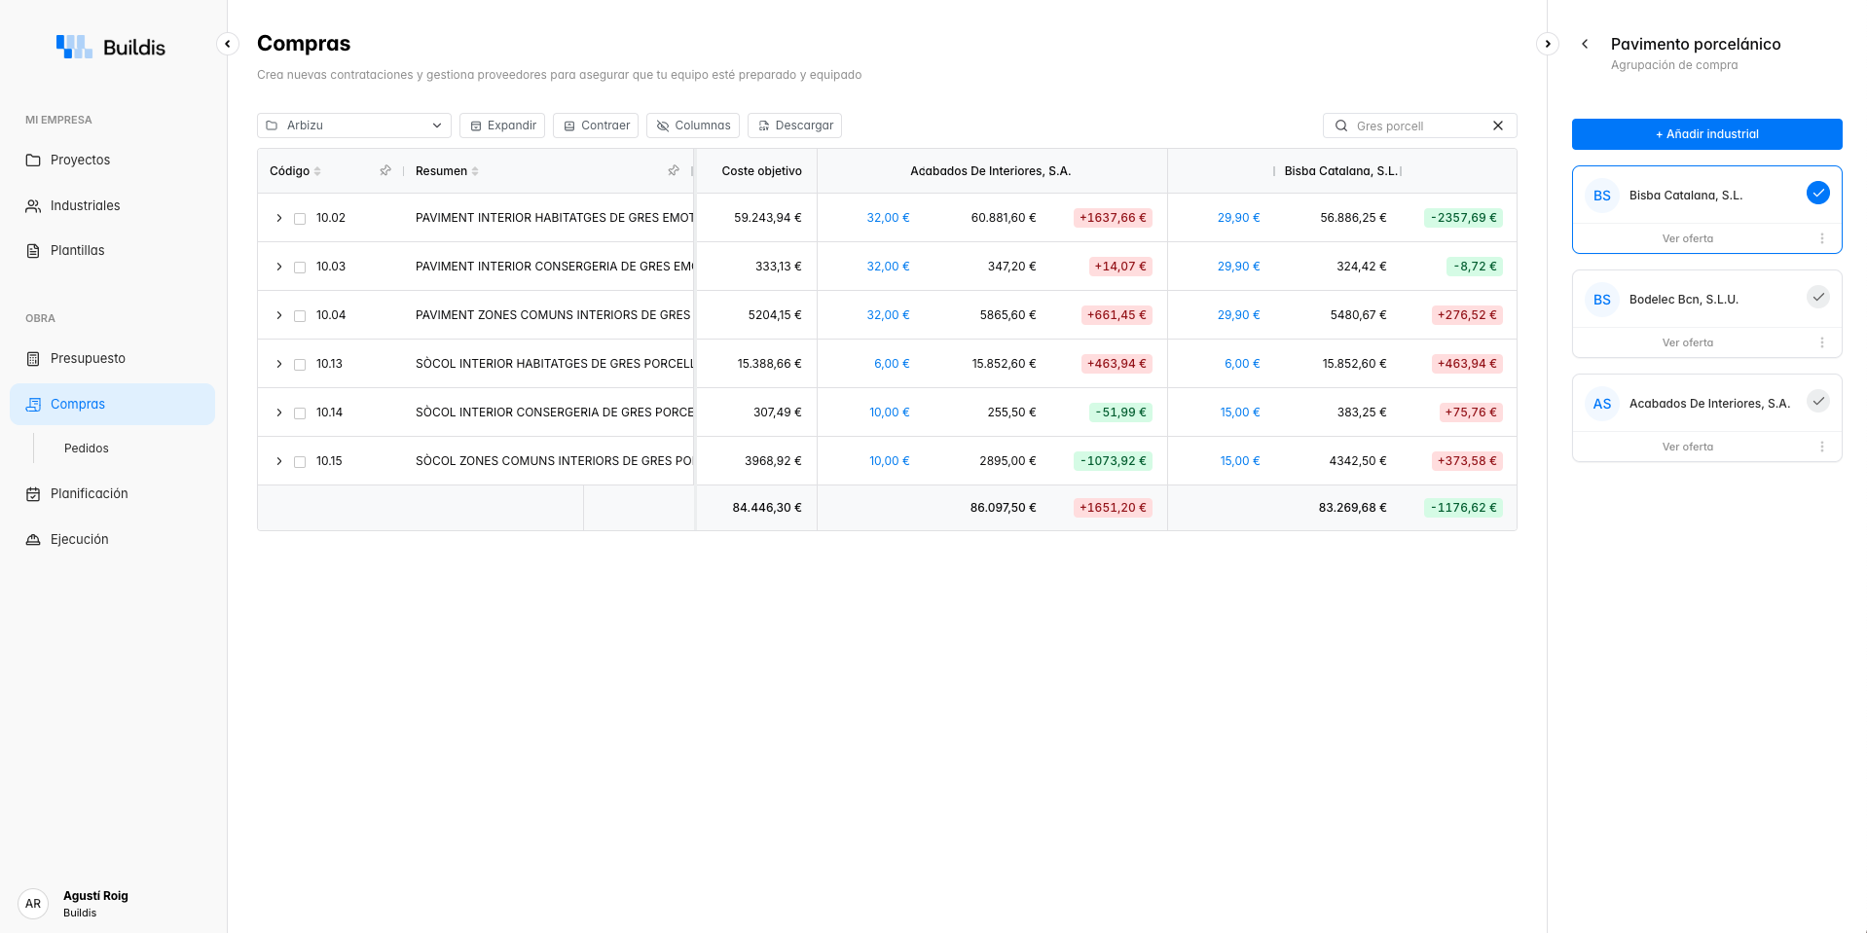Click the Buildis logo
Image resolution: width=1867 pixels, height=933 pixels.
110,47
